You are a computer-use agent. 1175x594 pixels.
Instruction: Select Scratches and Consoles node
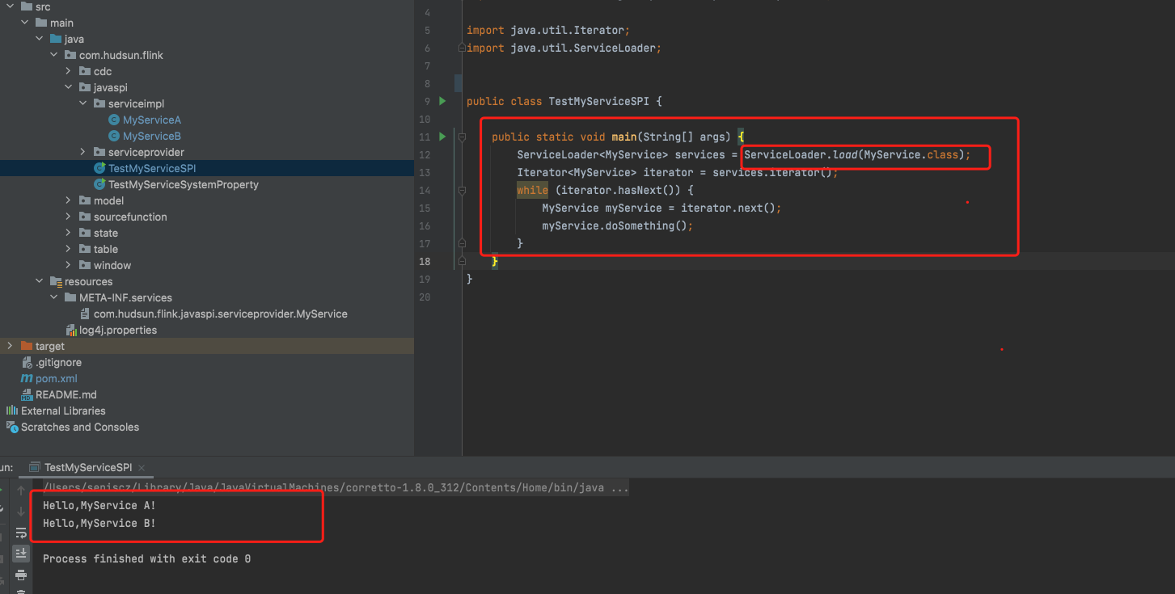[x=79, y=427]
